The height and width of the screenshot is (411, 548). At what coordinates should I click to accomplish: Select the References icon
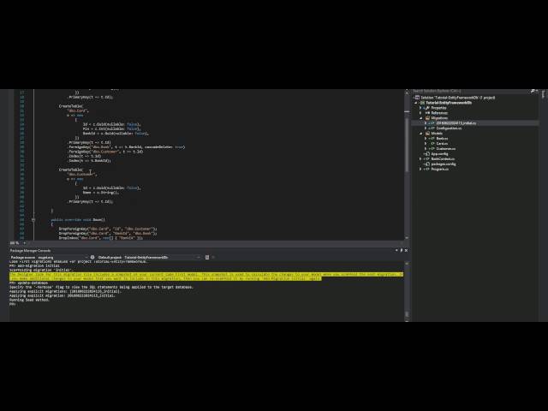tap(427, 113)
